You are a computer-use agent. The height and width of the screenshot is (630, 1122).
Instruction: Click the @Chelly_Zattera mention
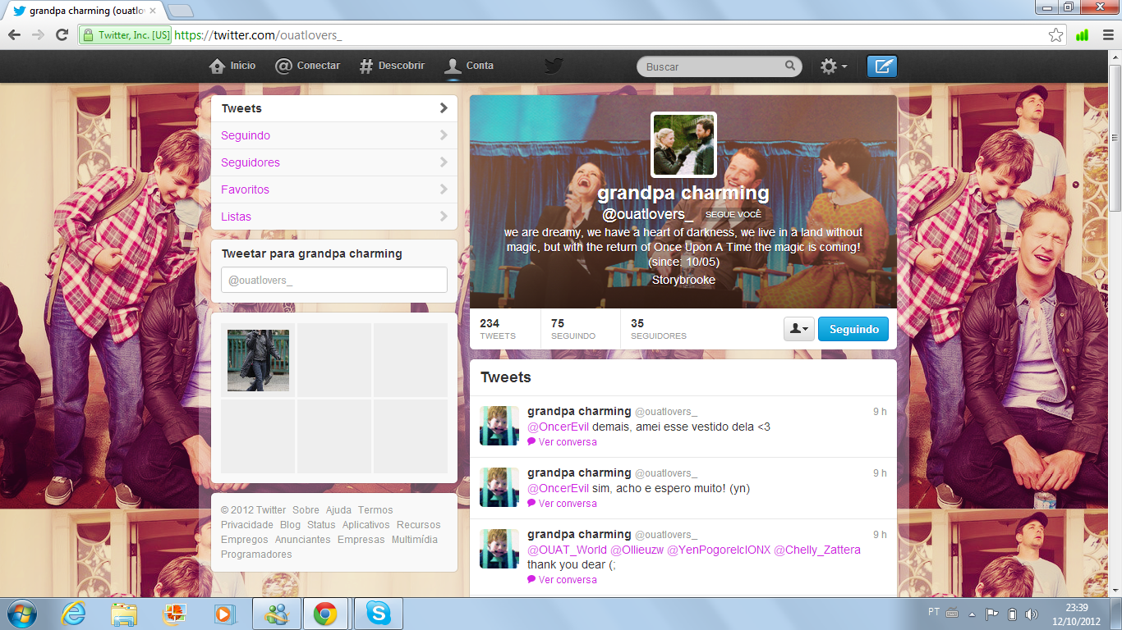click(x=817, y=550)
